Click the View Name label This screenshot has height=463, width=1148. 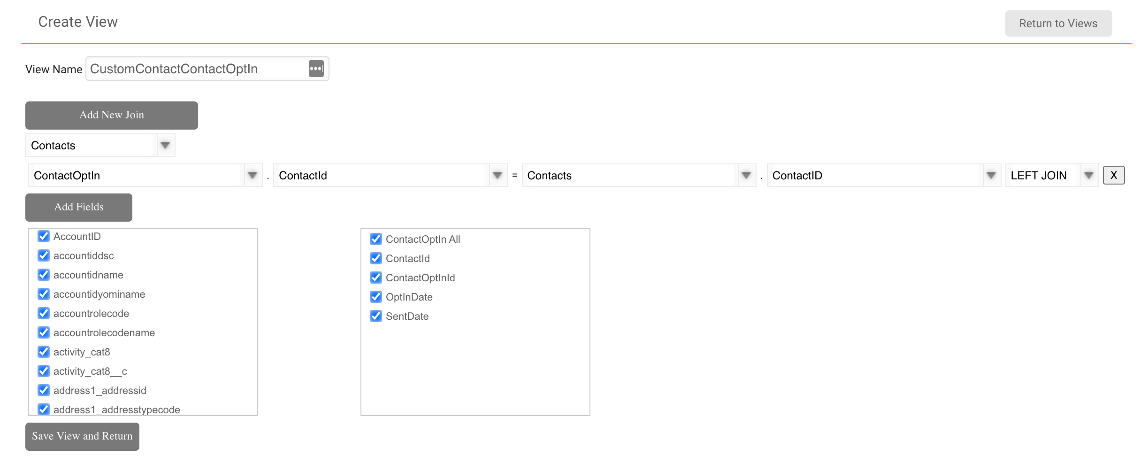(54, 69)
